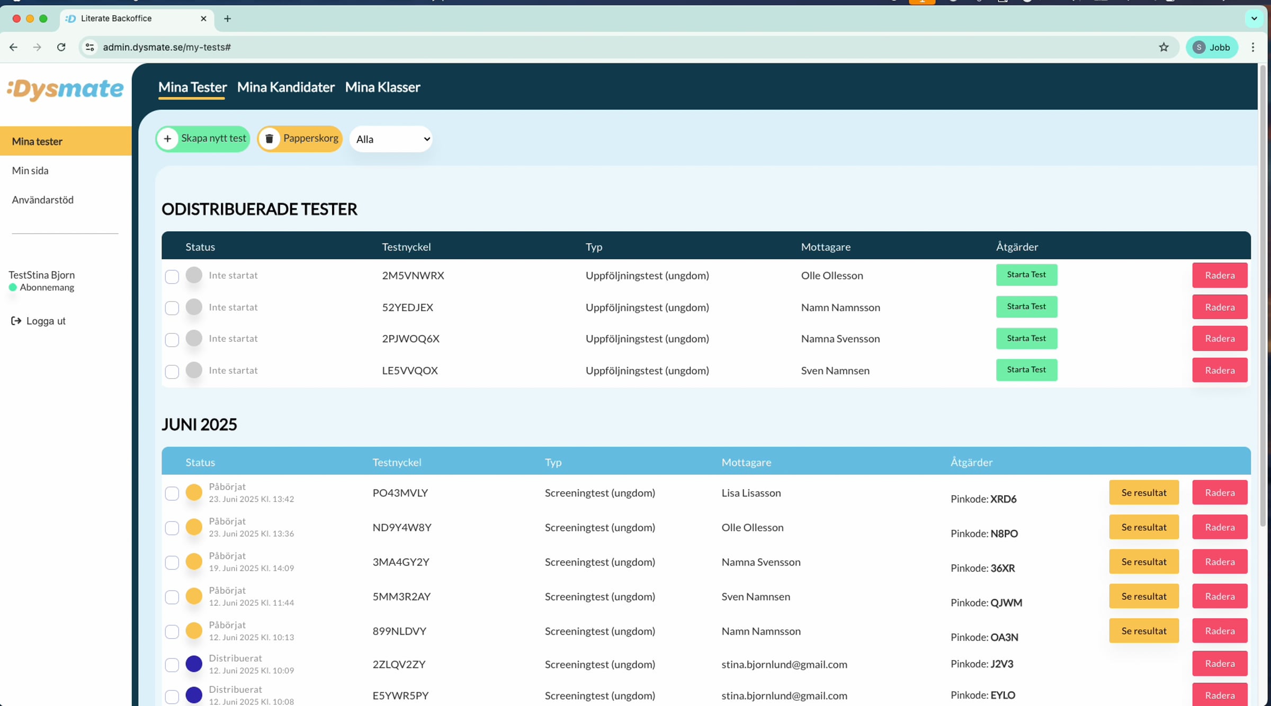Start test for Olle Ollesson
1271x706 pixels.
pos(1026,275)
